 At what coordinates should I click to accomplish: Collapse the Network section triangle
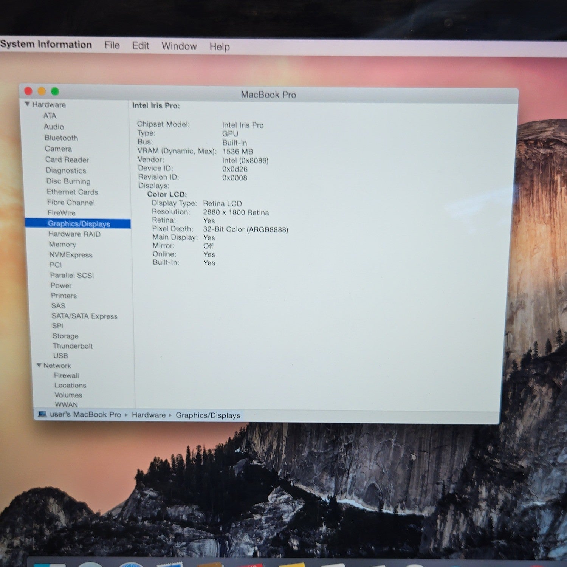(39, 365)
